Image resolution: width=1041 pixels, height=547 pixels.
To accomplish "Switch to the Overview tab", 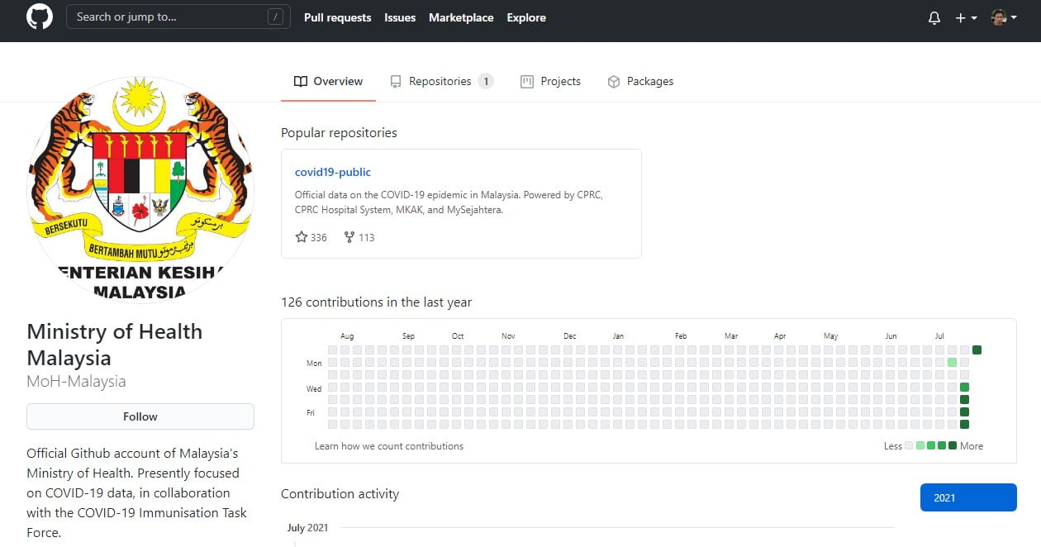I will pos(328,81).
